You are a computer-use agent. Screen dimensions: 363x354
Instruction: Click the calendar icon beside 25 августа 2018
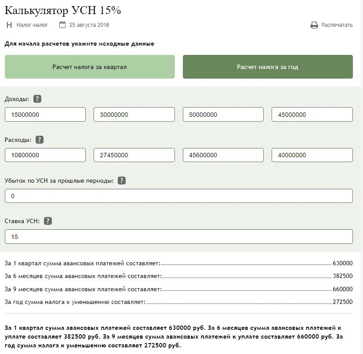coord(62,25)
